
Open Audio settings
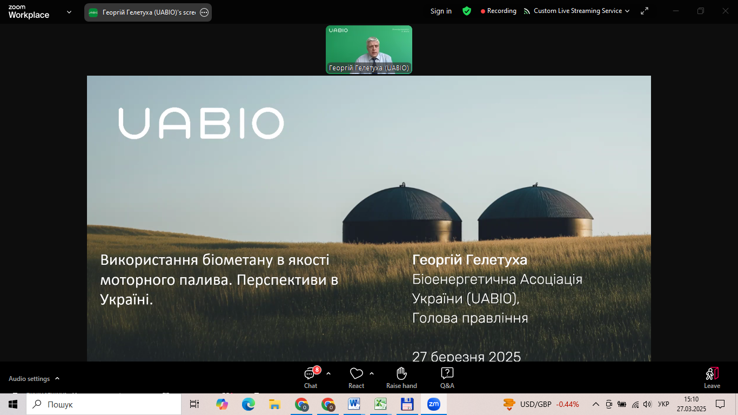click(29, 379)
